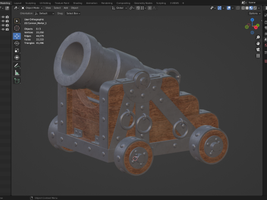Viewport: 267px width, 200px height.
Task: Click the Vertices 22,250 statistic text
Action: tap(34, 32)
